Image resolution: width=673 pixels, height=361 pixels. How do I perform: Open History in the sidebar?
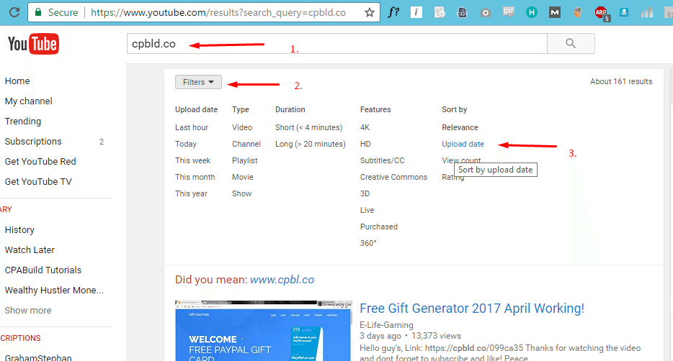pos(19,230)
